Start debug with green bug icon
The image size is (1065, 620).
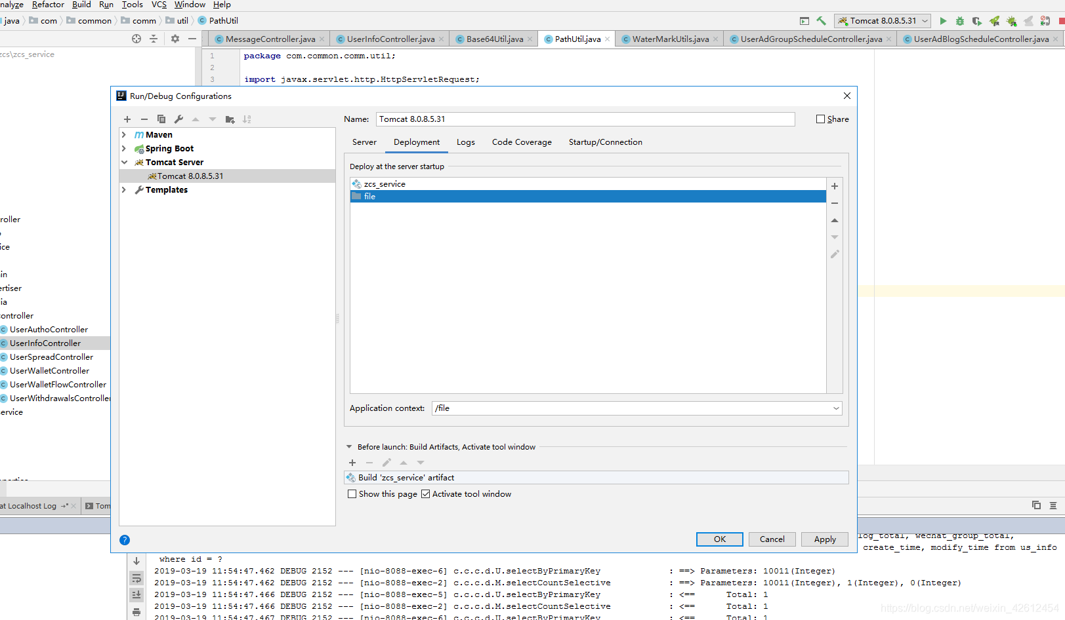point(960,21)
